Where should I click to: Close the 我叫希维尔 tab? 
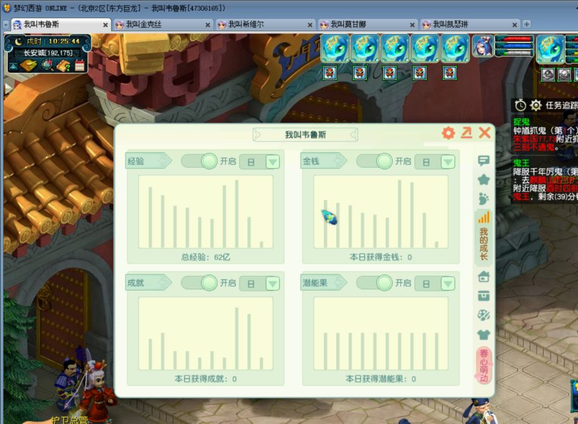coord(310,25)
